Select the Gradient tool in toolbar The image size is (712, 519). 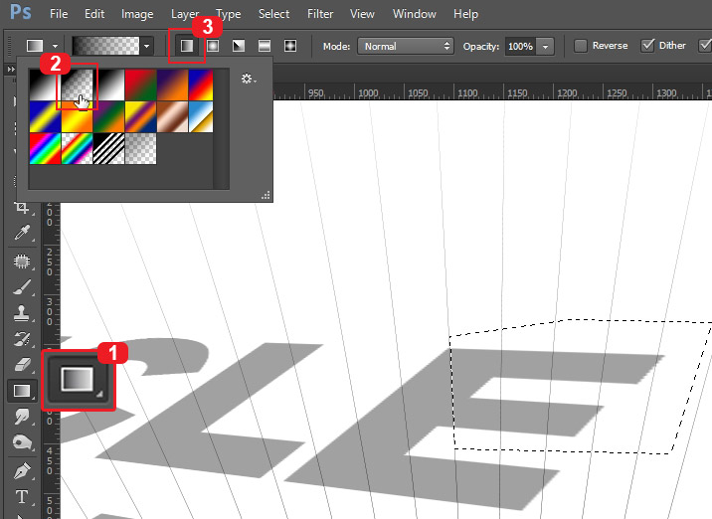point(22,391)
